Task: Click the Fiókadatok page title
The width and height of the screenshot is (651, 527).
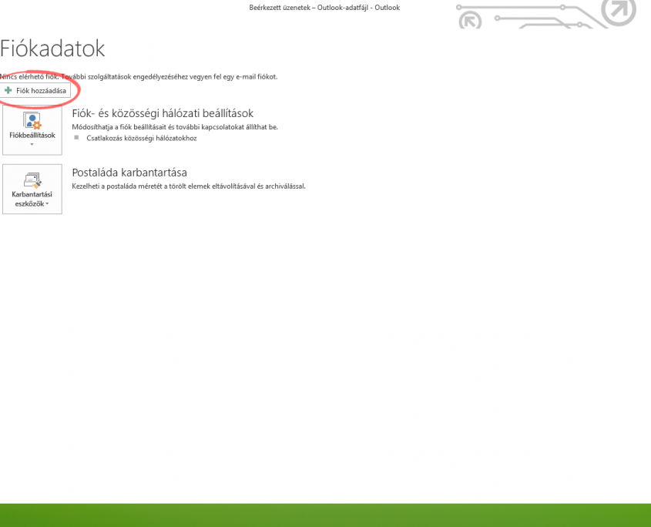Action: (x=52, y=49)
